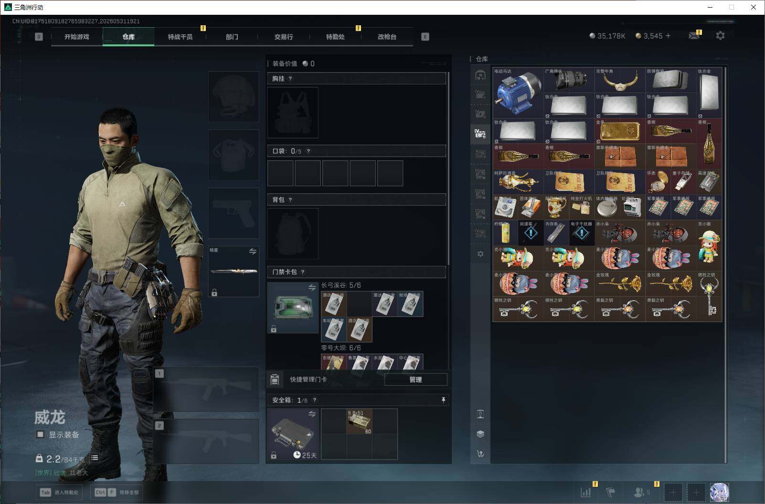Image resolution: width=765 pixels, height=504 pixels.
Task: Open the mail envelope icon
Action: (694, 36)
